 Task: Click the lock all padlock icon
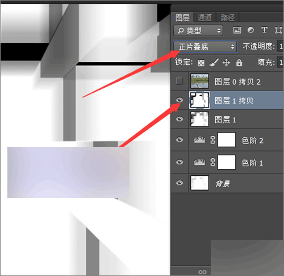239,63
